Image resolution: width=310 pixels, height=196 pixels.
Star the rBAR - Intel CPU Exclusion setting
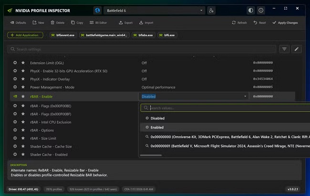coord(23,122)
